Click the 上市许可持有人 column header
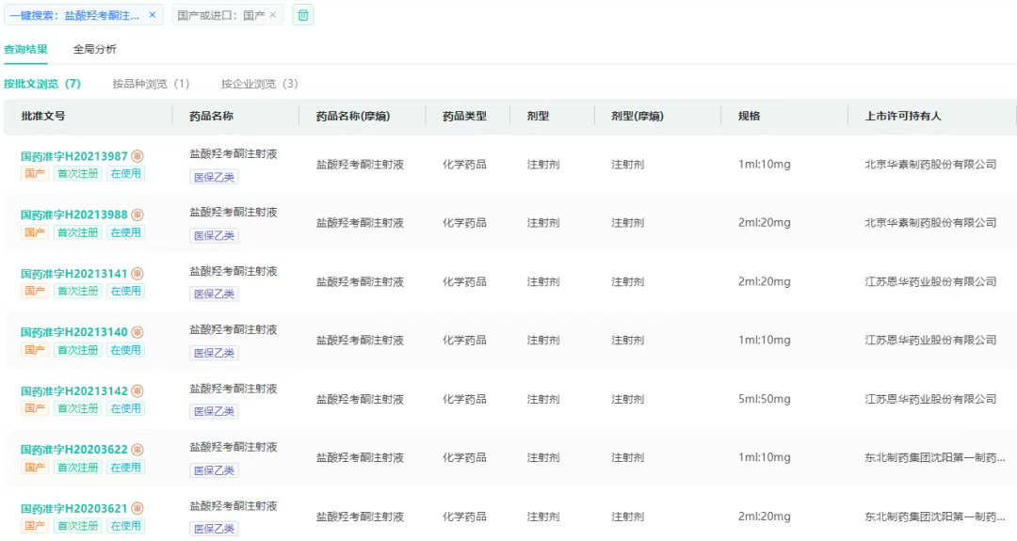This screenshot has height=541, width=1017. pyautogui.click(x=903, y=116)
